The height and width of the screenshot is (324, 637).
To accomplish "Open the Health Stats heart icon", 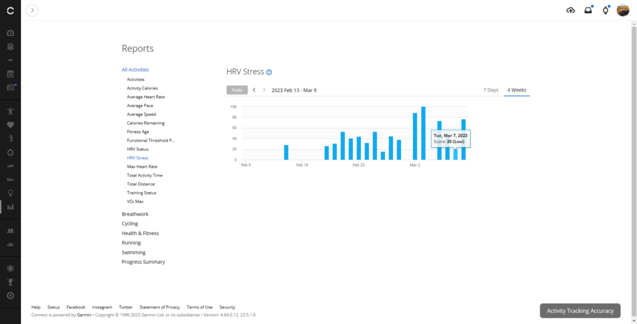I will coord(11,125).
